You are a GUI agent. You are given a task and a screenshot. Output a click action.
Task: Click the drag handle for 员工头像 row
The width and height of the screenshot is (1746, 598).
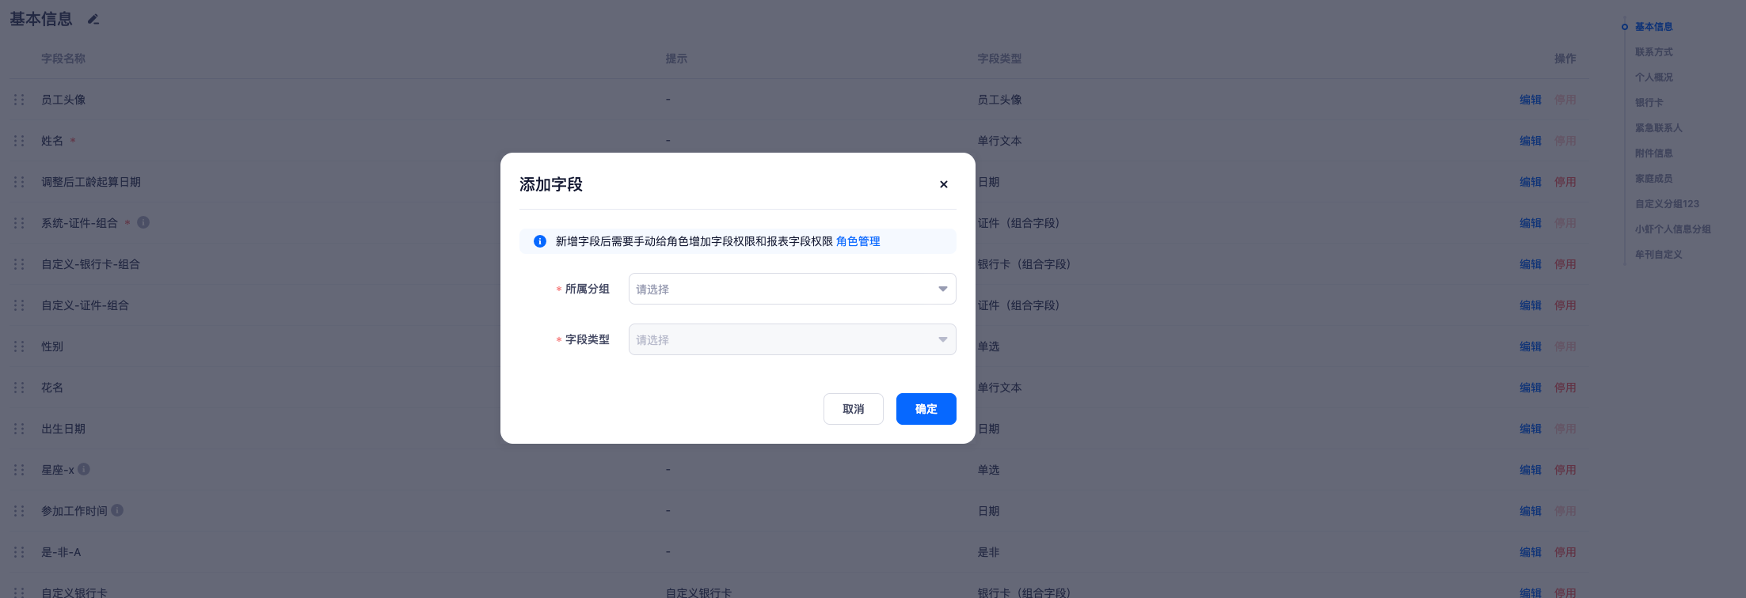pos(19,100)
